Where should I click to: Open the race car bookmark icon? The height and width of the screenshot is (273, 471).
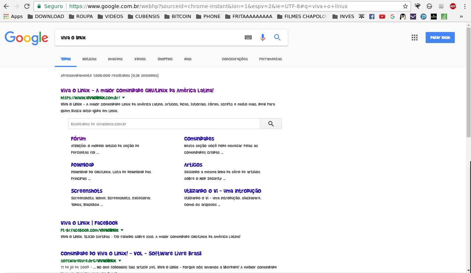[x=362, y=17]
